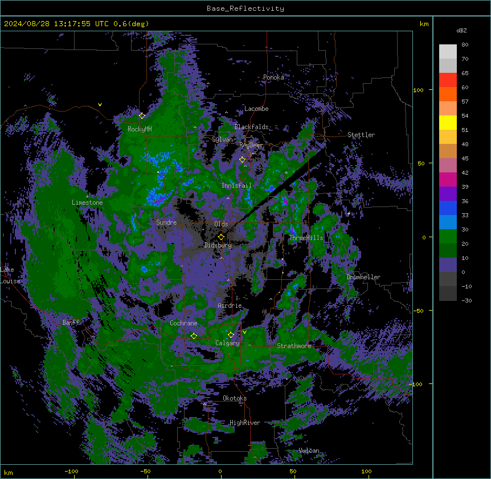Image resolution: width=491 pixels, height=479 pixels.
Task: Click the Limestone label
Action: pyautogui.click(x=87, y=203)
